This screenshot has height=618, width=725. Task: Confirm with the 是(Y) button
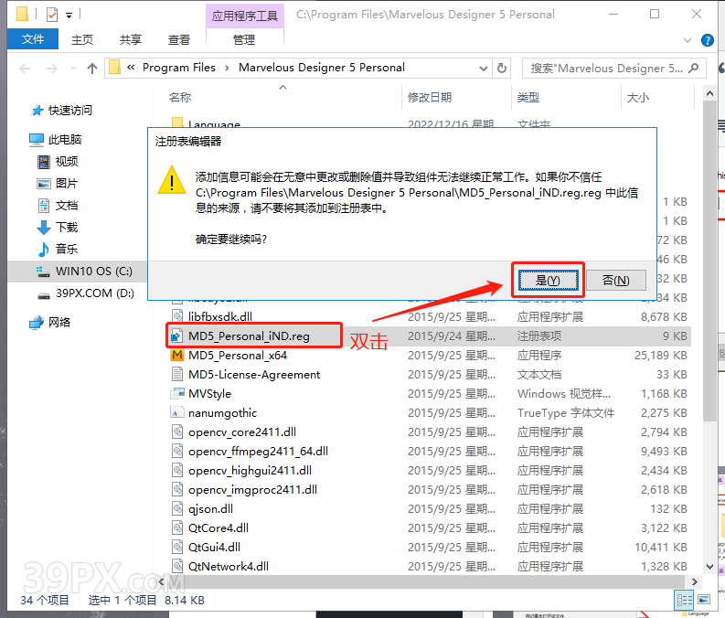click(x=549, y=280)
